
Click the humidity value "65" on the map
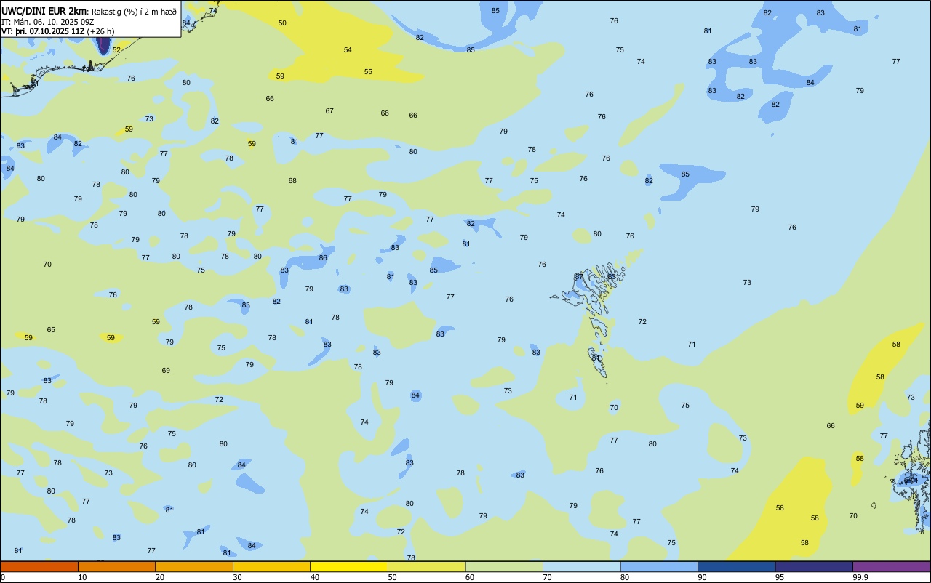[x=51, y=330]
